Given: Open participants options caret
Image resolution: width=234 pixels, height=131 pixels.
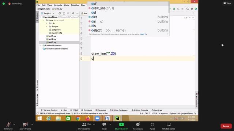Looking at the screenshot, I should click(x=94, y=124).
